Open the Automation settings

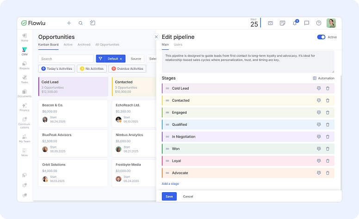point(323,78)
